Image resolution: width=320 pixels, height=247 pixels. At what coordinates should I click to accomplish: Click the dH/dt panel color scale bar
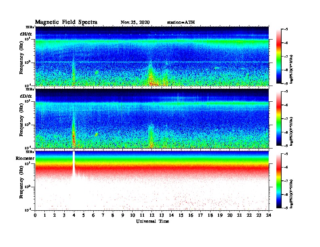[x=278, y=56]
